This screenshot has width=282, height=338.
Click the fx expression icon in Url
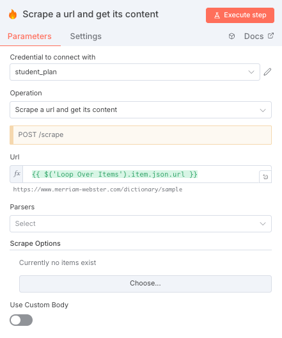coord(17,173)
